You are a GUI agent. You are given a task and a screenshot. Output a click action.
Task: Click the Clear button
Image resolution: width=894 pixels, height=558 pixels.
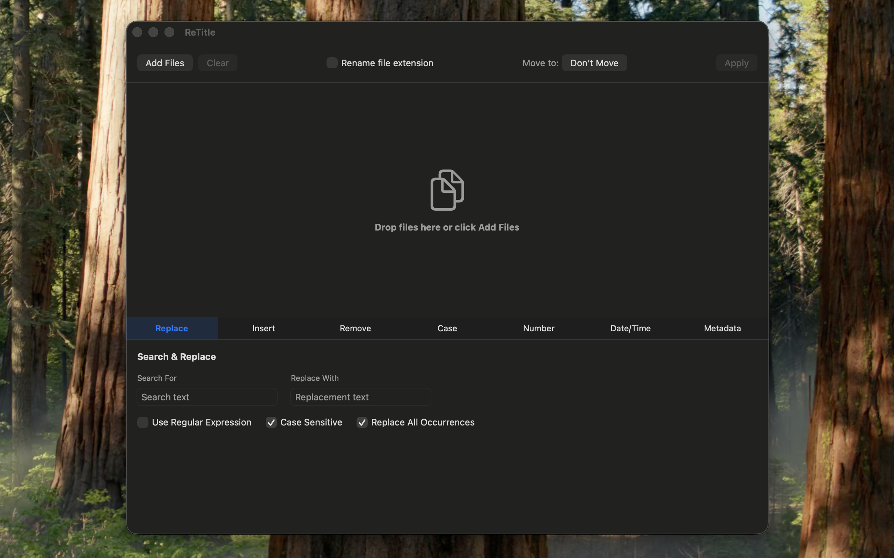coord(218,63)
